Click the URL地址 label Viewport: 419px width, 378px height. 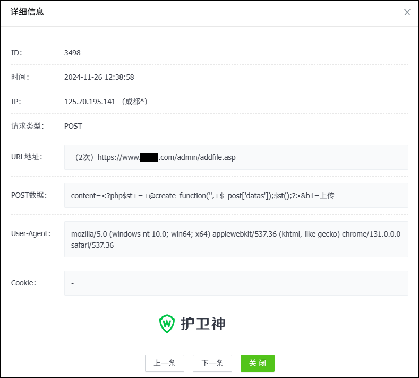(x=27, y=157)
